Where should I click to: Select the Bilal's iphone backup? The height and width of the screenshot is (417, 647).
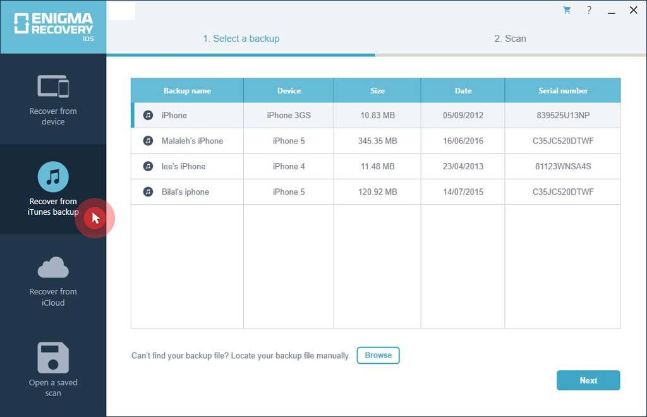[375, 192]
